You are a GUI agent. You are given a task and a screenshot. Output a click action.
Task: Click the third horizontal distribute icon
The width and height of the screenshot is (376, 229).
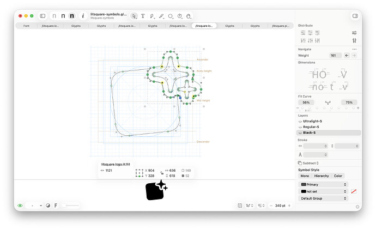point(318,33)
